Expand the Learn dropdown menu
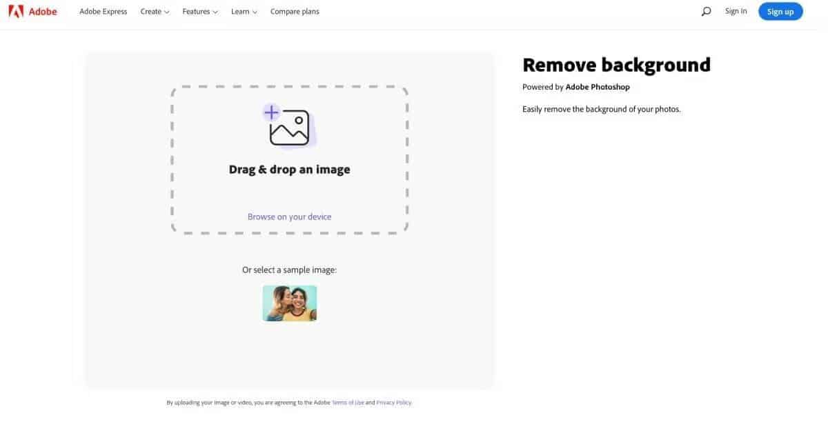This screenshot has height=424, width=828. click(244, 12)
